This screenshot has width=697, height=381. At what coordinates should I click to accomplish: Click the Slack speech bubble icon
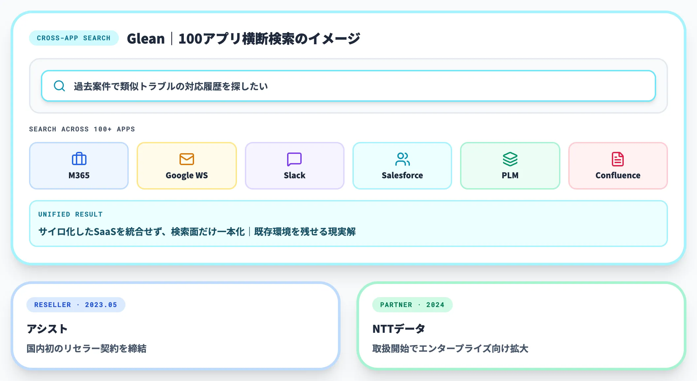294,159
